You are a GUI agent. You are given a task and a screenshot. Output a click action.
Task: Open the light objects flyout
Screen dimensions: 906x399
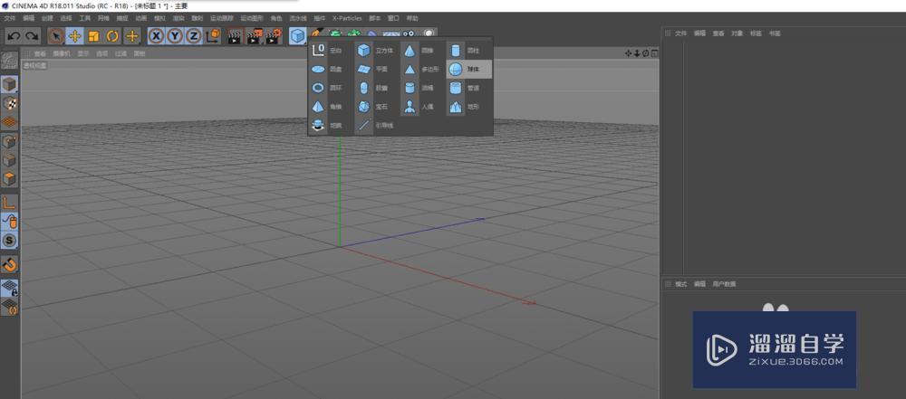429,34
